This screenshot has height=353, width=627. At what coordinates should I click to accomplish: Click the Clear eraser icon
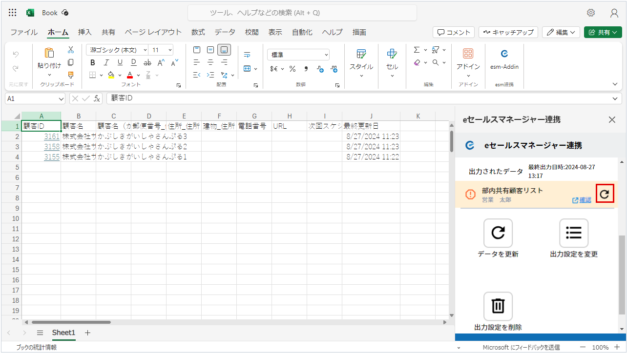click(417, 62)
